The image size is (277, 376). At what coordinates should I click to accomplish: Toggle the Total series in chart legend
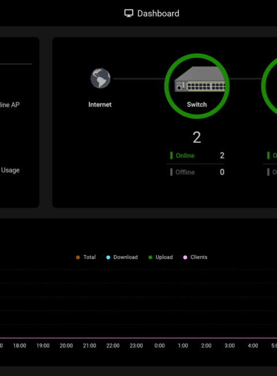pos(85,257)
